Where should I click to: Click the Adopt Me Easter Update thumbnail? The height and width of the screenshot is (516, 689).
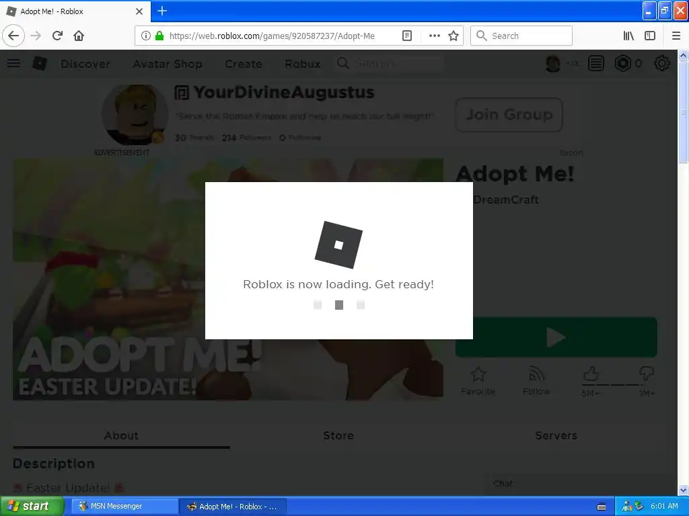coord(227,279)
